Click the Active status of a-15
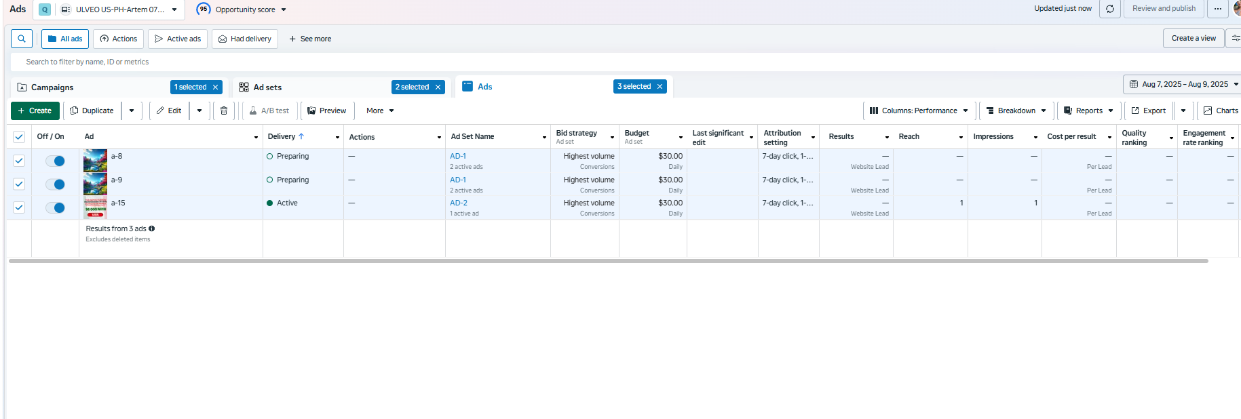Image resolution: width=1241 pixels, height=419 pixels. 287,203
